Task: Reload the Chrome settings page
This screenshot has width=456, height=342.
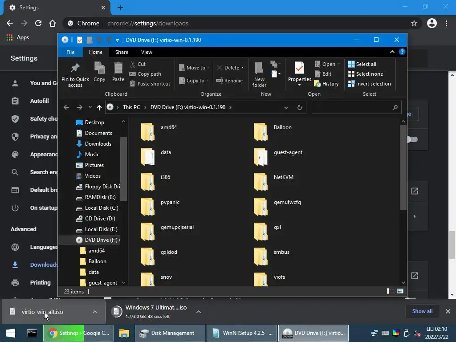Action: click(38, 23)
